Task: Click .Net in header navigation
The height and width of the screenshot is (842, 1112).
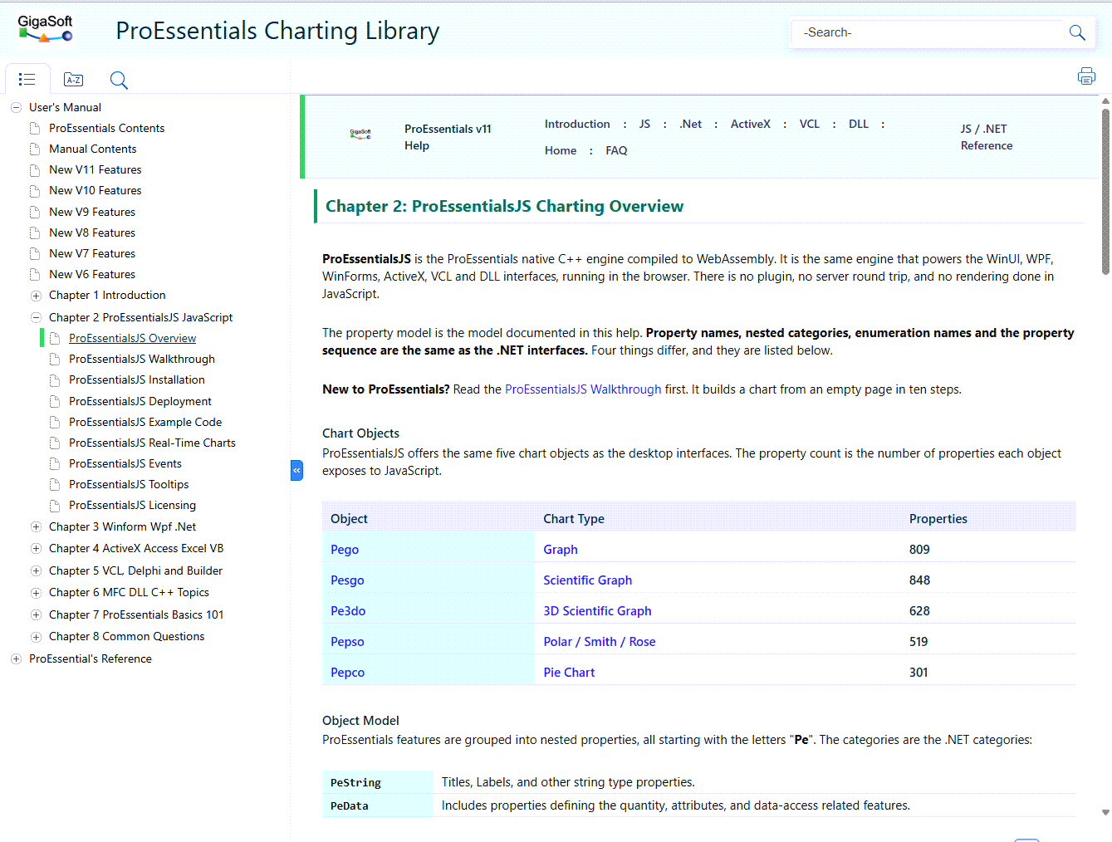Action: point(690,124)
